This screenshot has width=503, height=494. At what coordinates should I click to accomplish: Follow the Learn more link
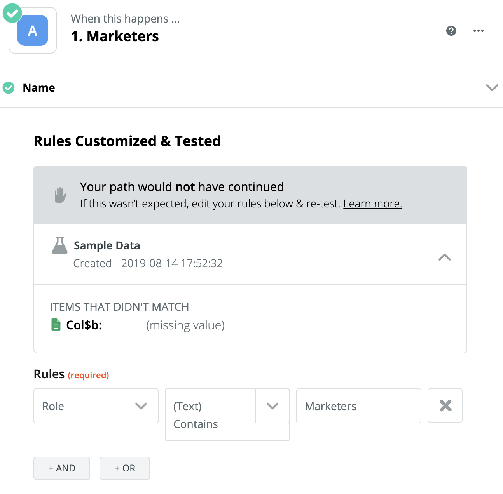[x=372, y=204]
